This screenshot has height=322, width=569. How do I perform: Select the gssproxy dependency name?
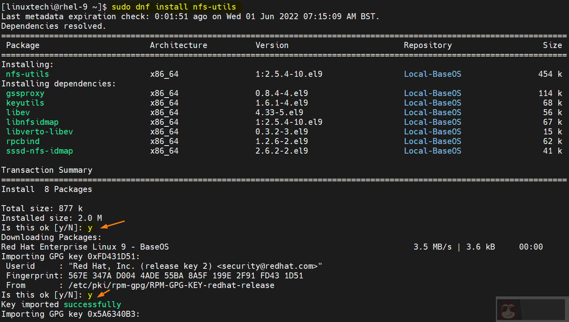click(x=25, y=93)
